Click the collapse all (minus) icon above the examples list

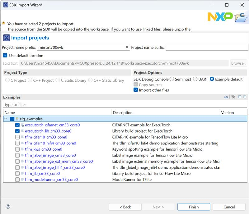[245, 97]
